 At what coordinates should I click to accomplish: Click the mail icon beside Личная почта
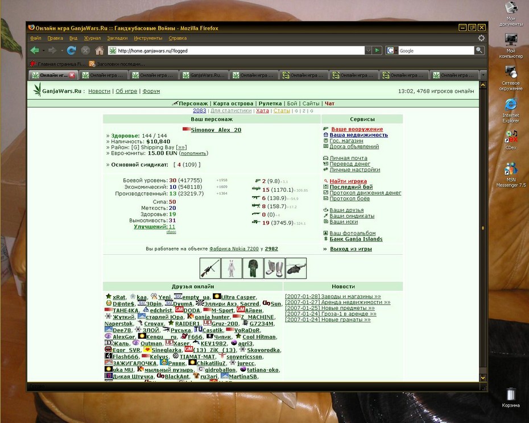325,158
